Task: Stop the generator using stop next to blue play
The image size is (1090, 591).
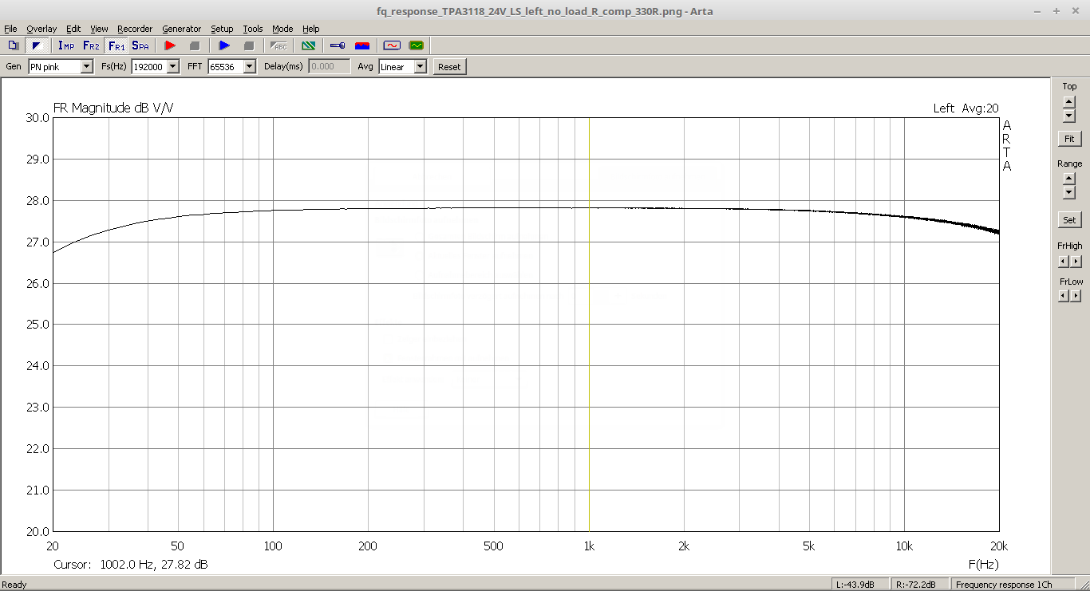Action: point(249,45)
